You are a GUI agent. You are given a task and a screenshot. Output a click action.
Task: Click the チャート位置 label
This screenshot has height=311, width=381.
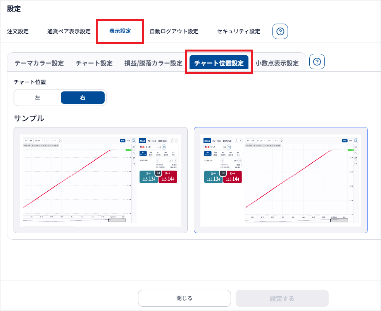[x=30, y=82]
